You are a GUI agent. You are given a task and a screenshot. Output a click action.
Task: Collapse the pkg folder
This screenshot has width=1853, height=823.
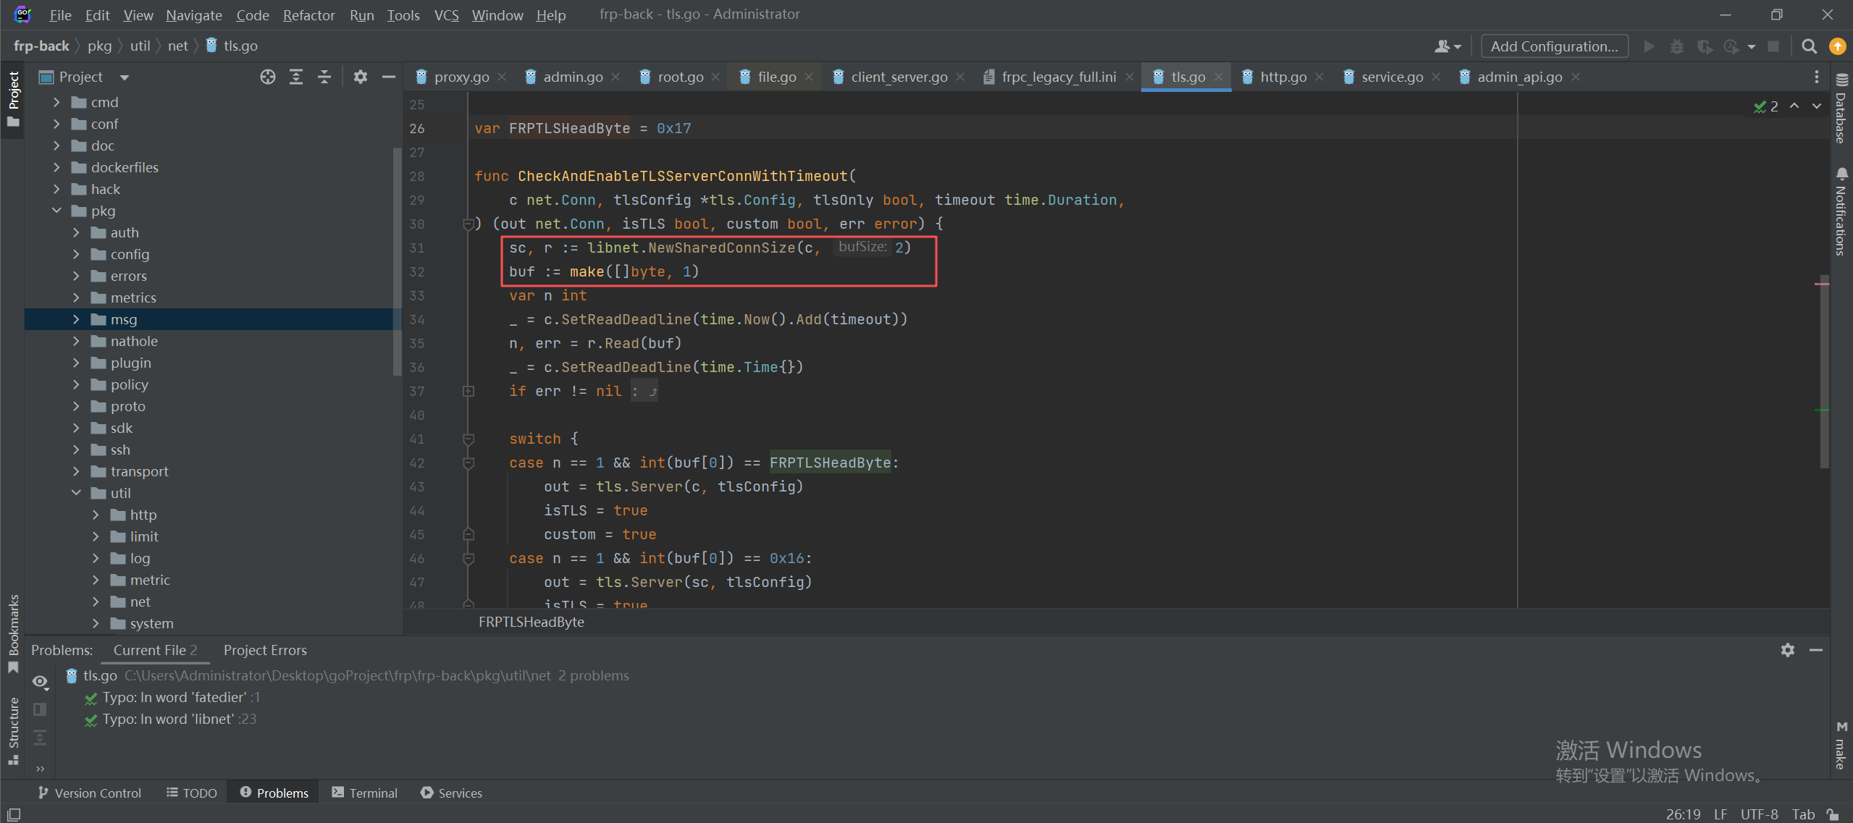click(56, 211)
